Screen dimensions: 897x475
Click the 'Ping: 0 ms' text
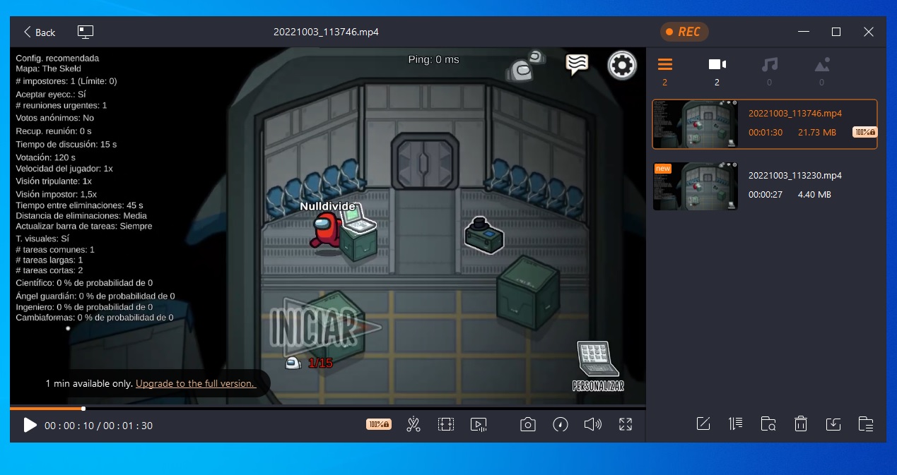pos(433,59)
